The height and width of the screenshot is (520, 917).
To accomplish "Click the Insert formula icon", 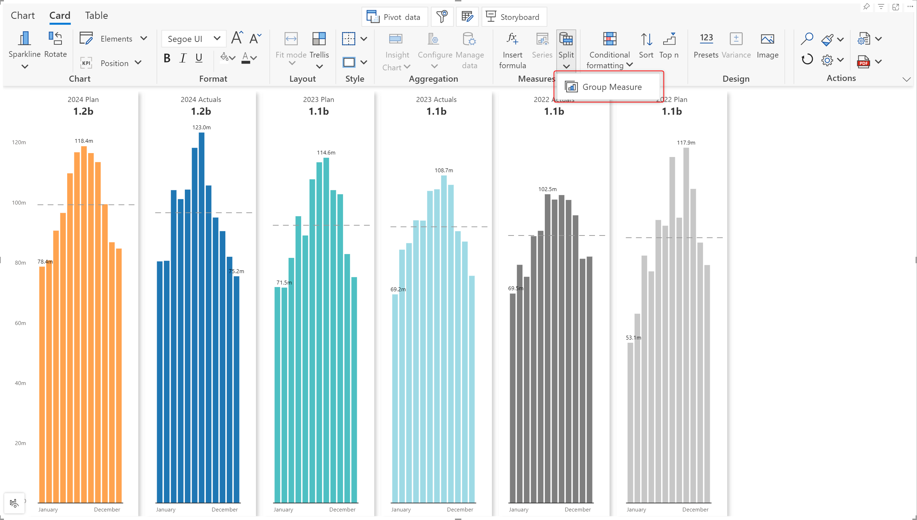I will click(x=512, y=39).
